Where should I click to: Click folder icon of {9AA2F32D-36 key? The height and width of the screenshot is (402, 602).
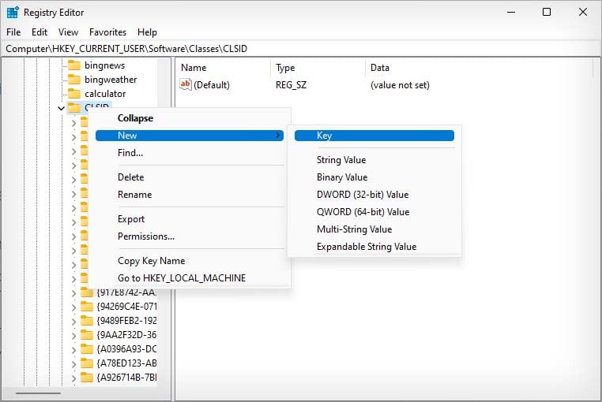coord(87,335)
